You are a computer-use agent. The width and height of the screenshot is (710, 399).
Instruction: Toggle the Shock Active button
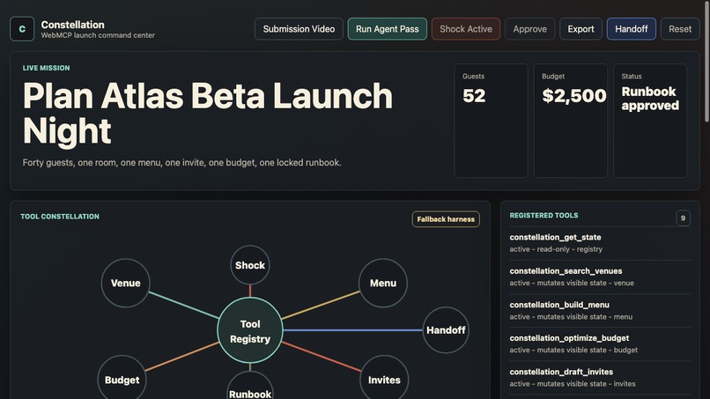(x=465, y=29)
